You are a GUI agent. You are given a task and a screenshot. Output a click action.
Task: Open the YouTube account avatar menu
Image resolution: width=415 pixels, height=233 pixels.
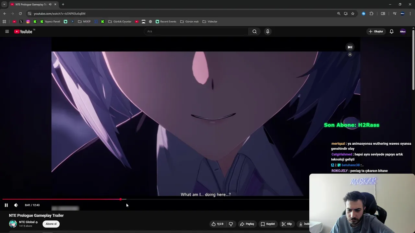403,31
